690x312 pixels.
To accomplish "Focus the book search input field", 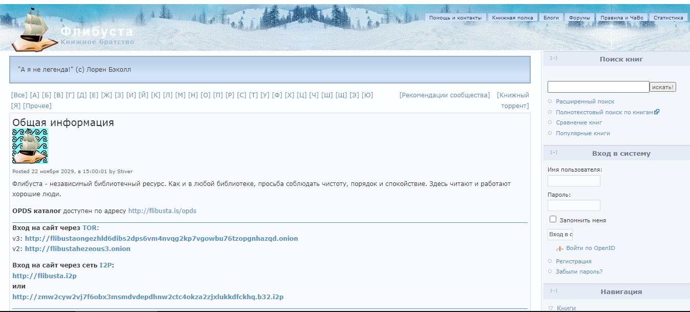I will pyautogui.click(x=598, y=87).
